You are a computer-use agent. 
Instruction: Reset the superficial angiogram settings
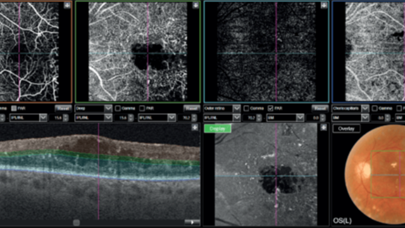click(63, 108)
